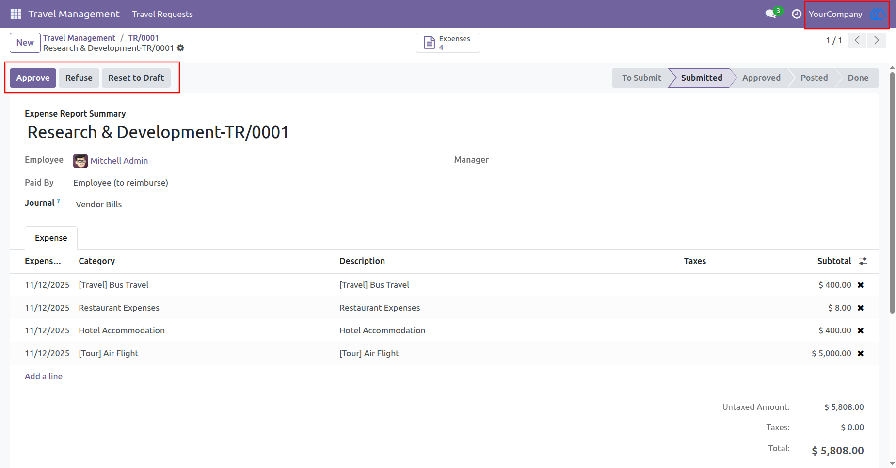Sort by the Category column header
Image resolution: width=896 pixels, height=468 pixels.
click(97, 261)
